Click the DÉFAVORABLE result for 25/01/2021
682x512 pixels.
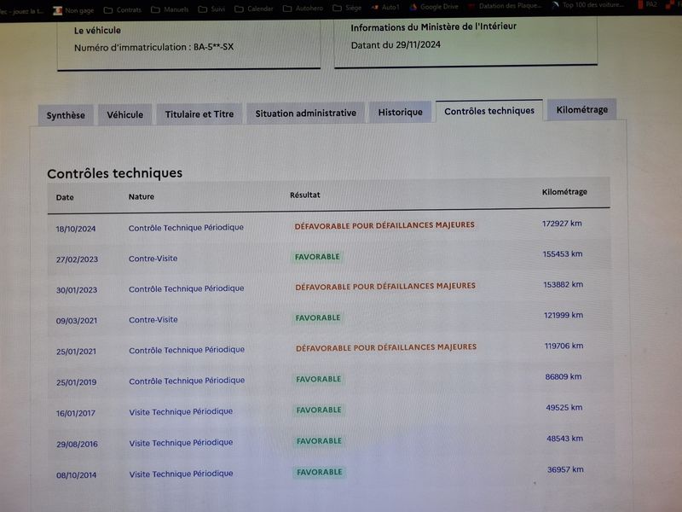pos(386,347)
